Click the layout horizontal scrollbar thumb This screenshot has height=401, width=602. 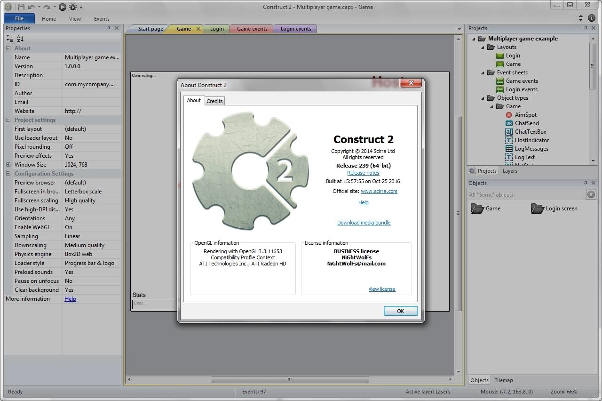pos(290,379)
